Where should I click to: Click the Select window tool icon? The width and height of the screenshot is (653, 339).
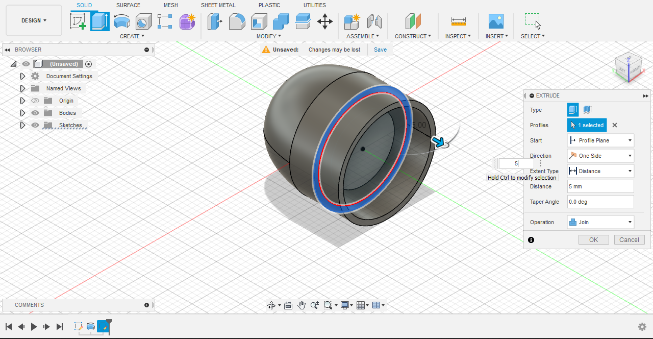tap(533, 21)
